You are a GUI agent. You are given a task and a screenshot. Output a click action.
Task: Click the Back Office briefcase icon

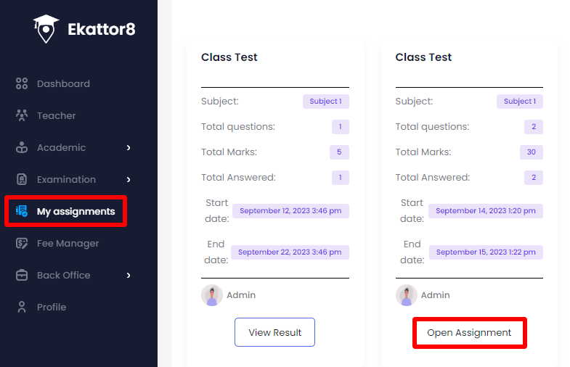coord(22,275)
